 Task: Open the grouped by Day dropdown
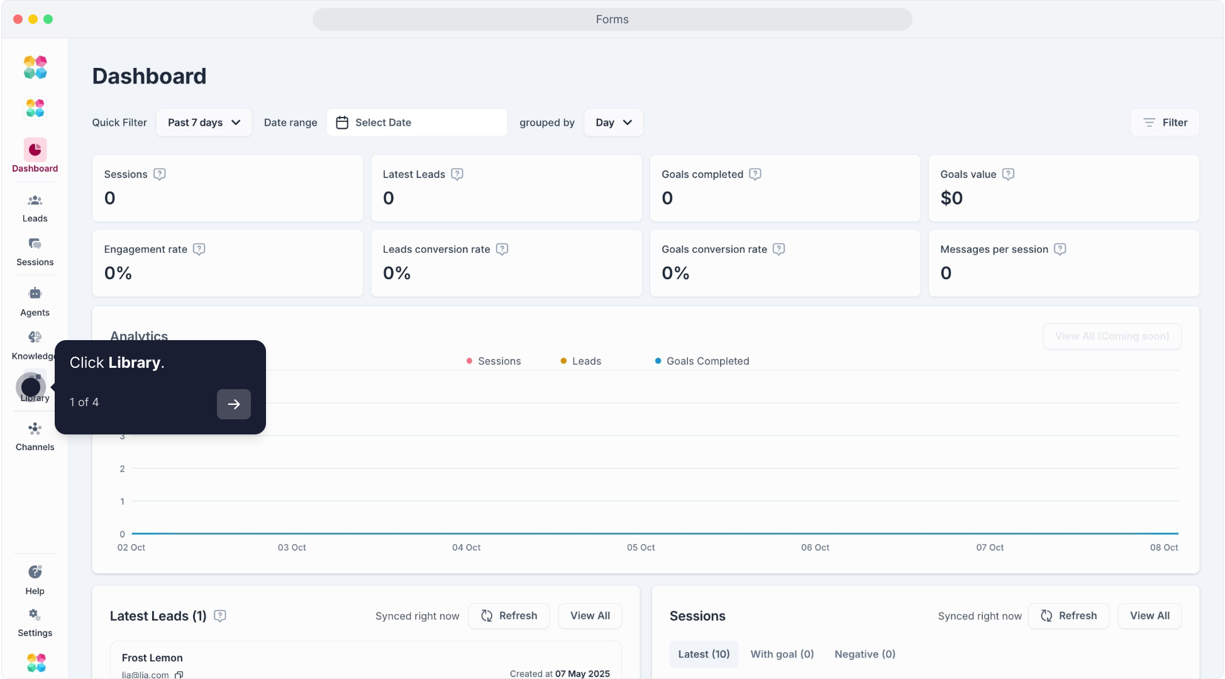[x=613, y=123]
